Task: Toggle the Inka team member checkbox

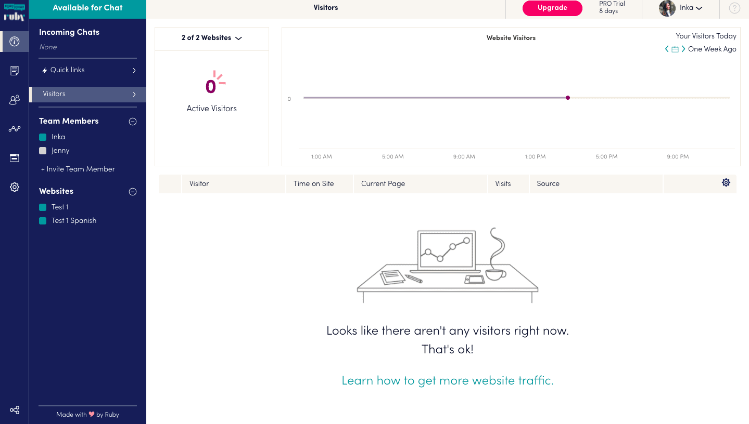Action: pos(43,137)
